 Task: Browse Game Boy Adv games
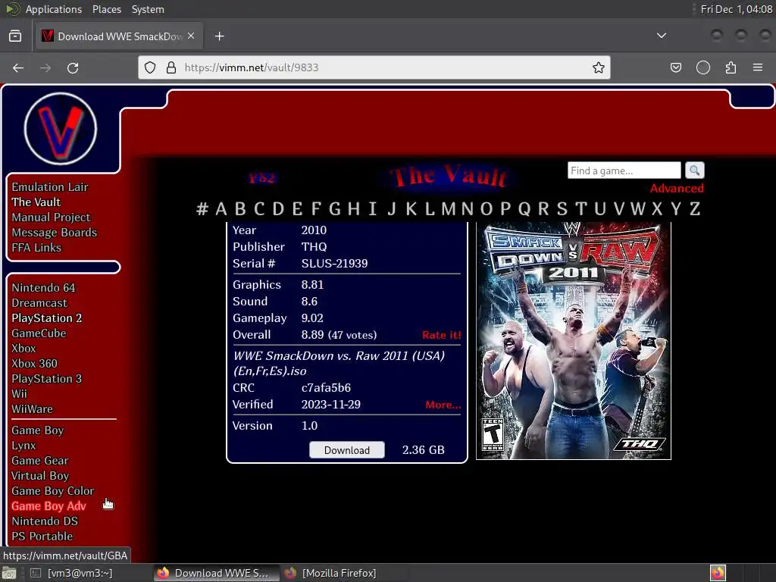coord(49,505)
